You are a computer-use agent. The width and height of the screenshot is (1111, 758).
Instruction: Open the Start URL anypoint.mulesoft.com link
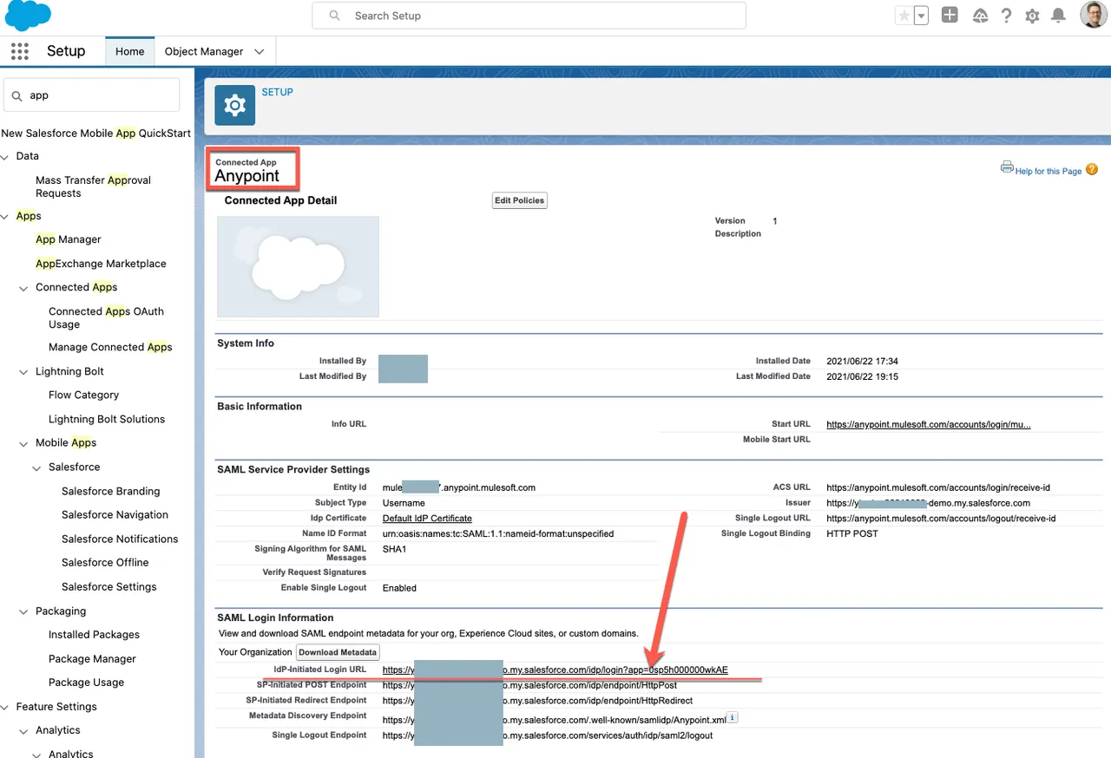pyautogui.click(x=929, y=424)
